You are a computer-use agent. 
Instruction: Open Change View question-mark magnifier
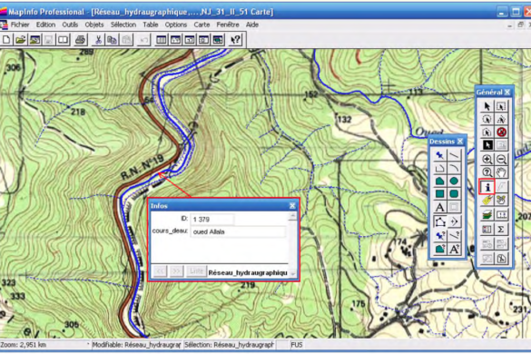click(x=487, y=172)
